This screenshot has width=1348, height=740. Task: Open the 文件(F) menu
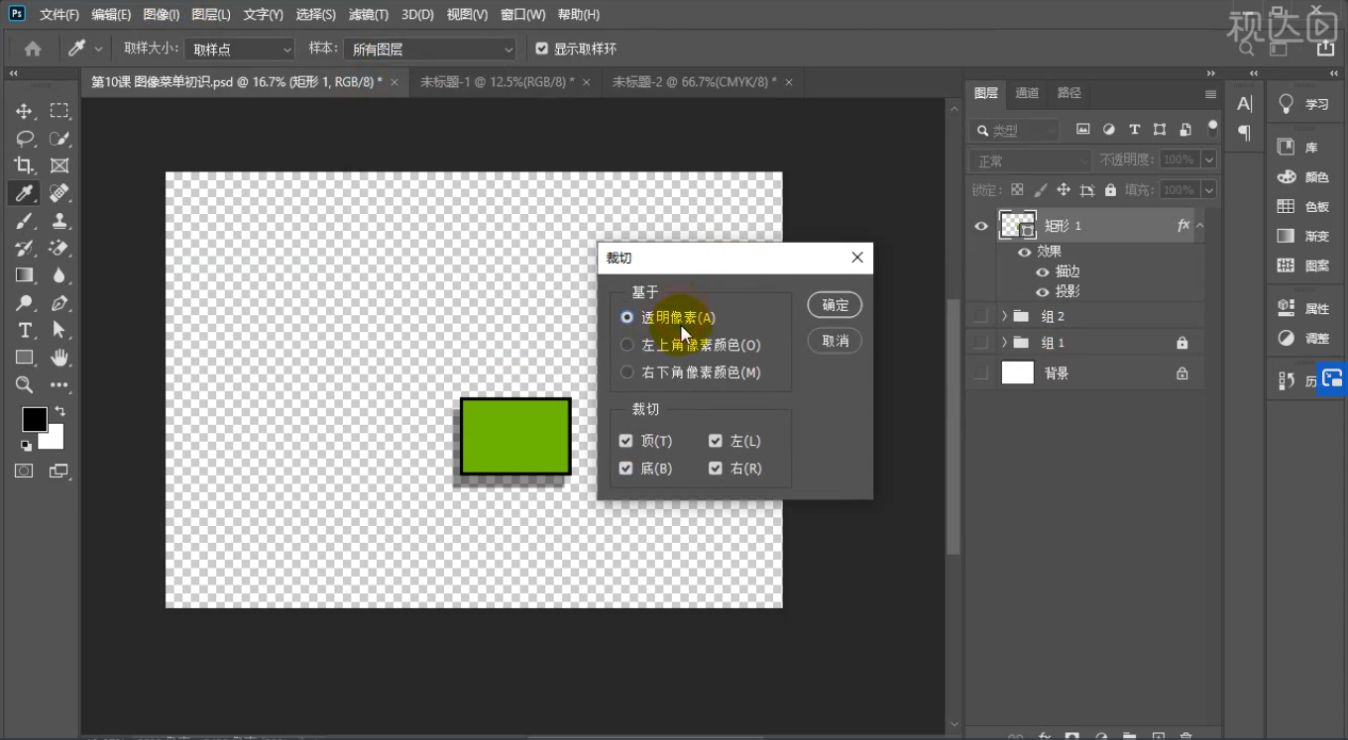[58, 15]
